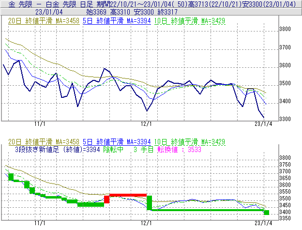Click the 23/1/4 date label under the upper chart

click(263, 124)
